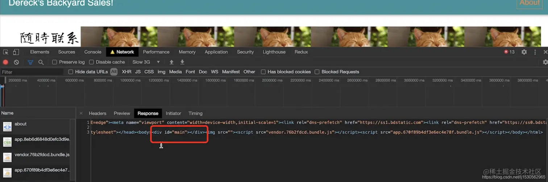Filter requests by Font
The width and height of the screenshot is (548, 182).
190,72
